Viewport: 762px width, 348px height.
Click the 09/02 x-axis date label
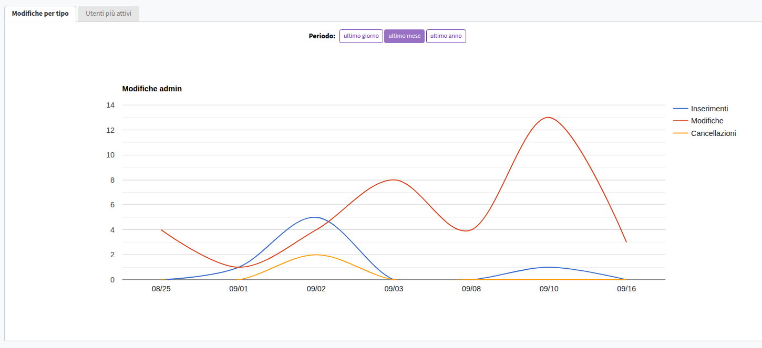[x=316, y=289]
